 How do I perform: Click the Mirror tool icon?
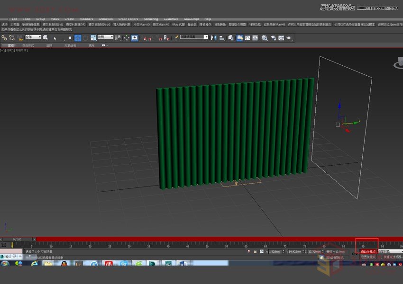pos(214,38)
